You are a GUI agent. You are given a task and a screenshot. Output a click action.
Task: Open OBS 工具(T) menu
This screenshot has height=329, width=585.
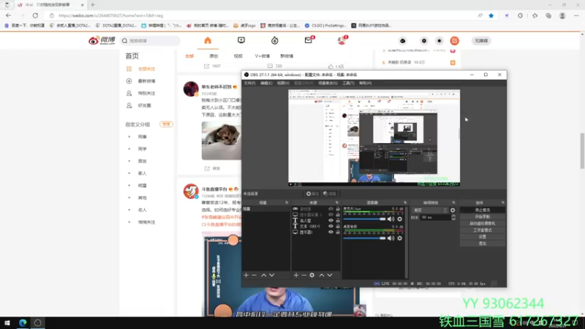click(349, 83)
